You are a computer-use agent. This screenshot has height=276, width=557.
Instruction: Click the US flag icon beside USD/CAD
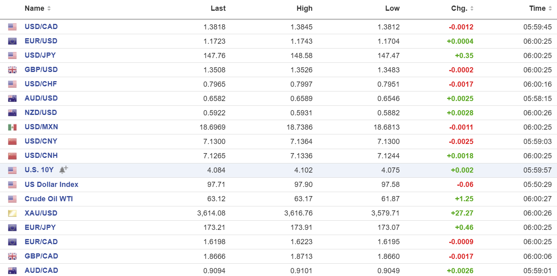12,27
